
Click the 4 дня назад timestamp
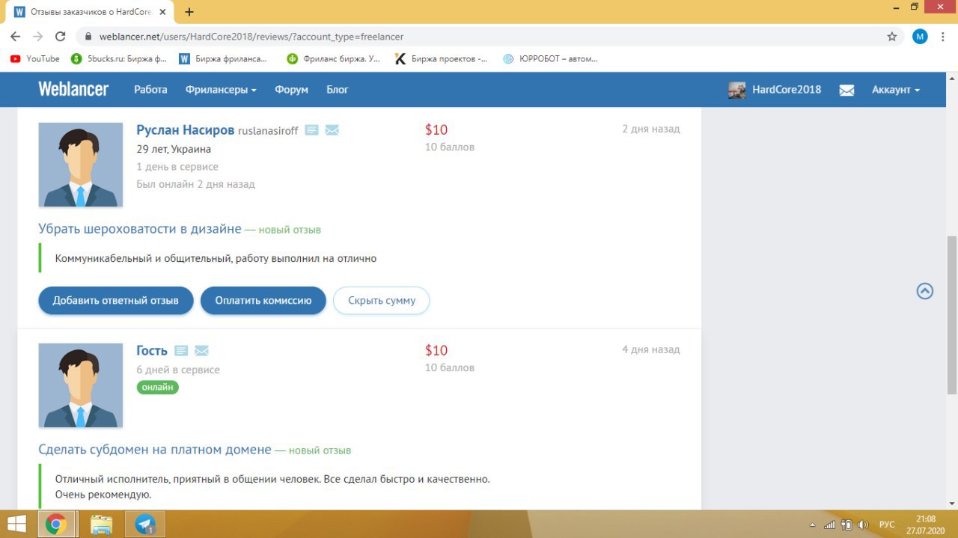tap(651, 349)
